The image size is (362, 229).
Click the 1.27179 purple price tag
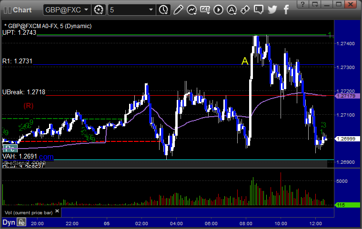(x=347, y=96)
